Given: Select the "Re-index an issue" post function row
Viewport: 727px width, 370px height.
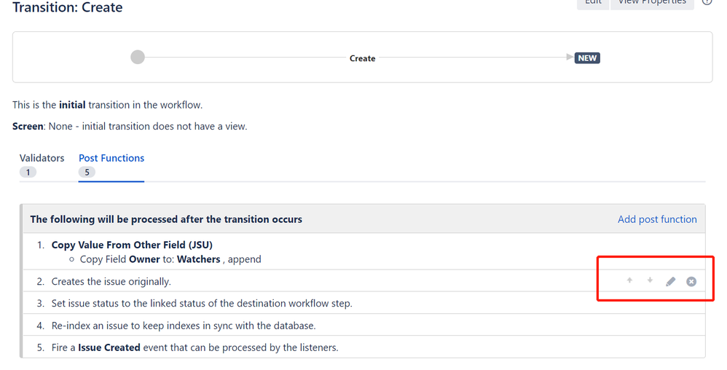Looking at the screenshot, I should 364,326.
